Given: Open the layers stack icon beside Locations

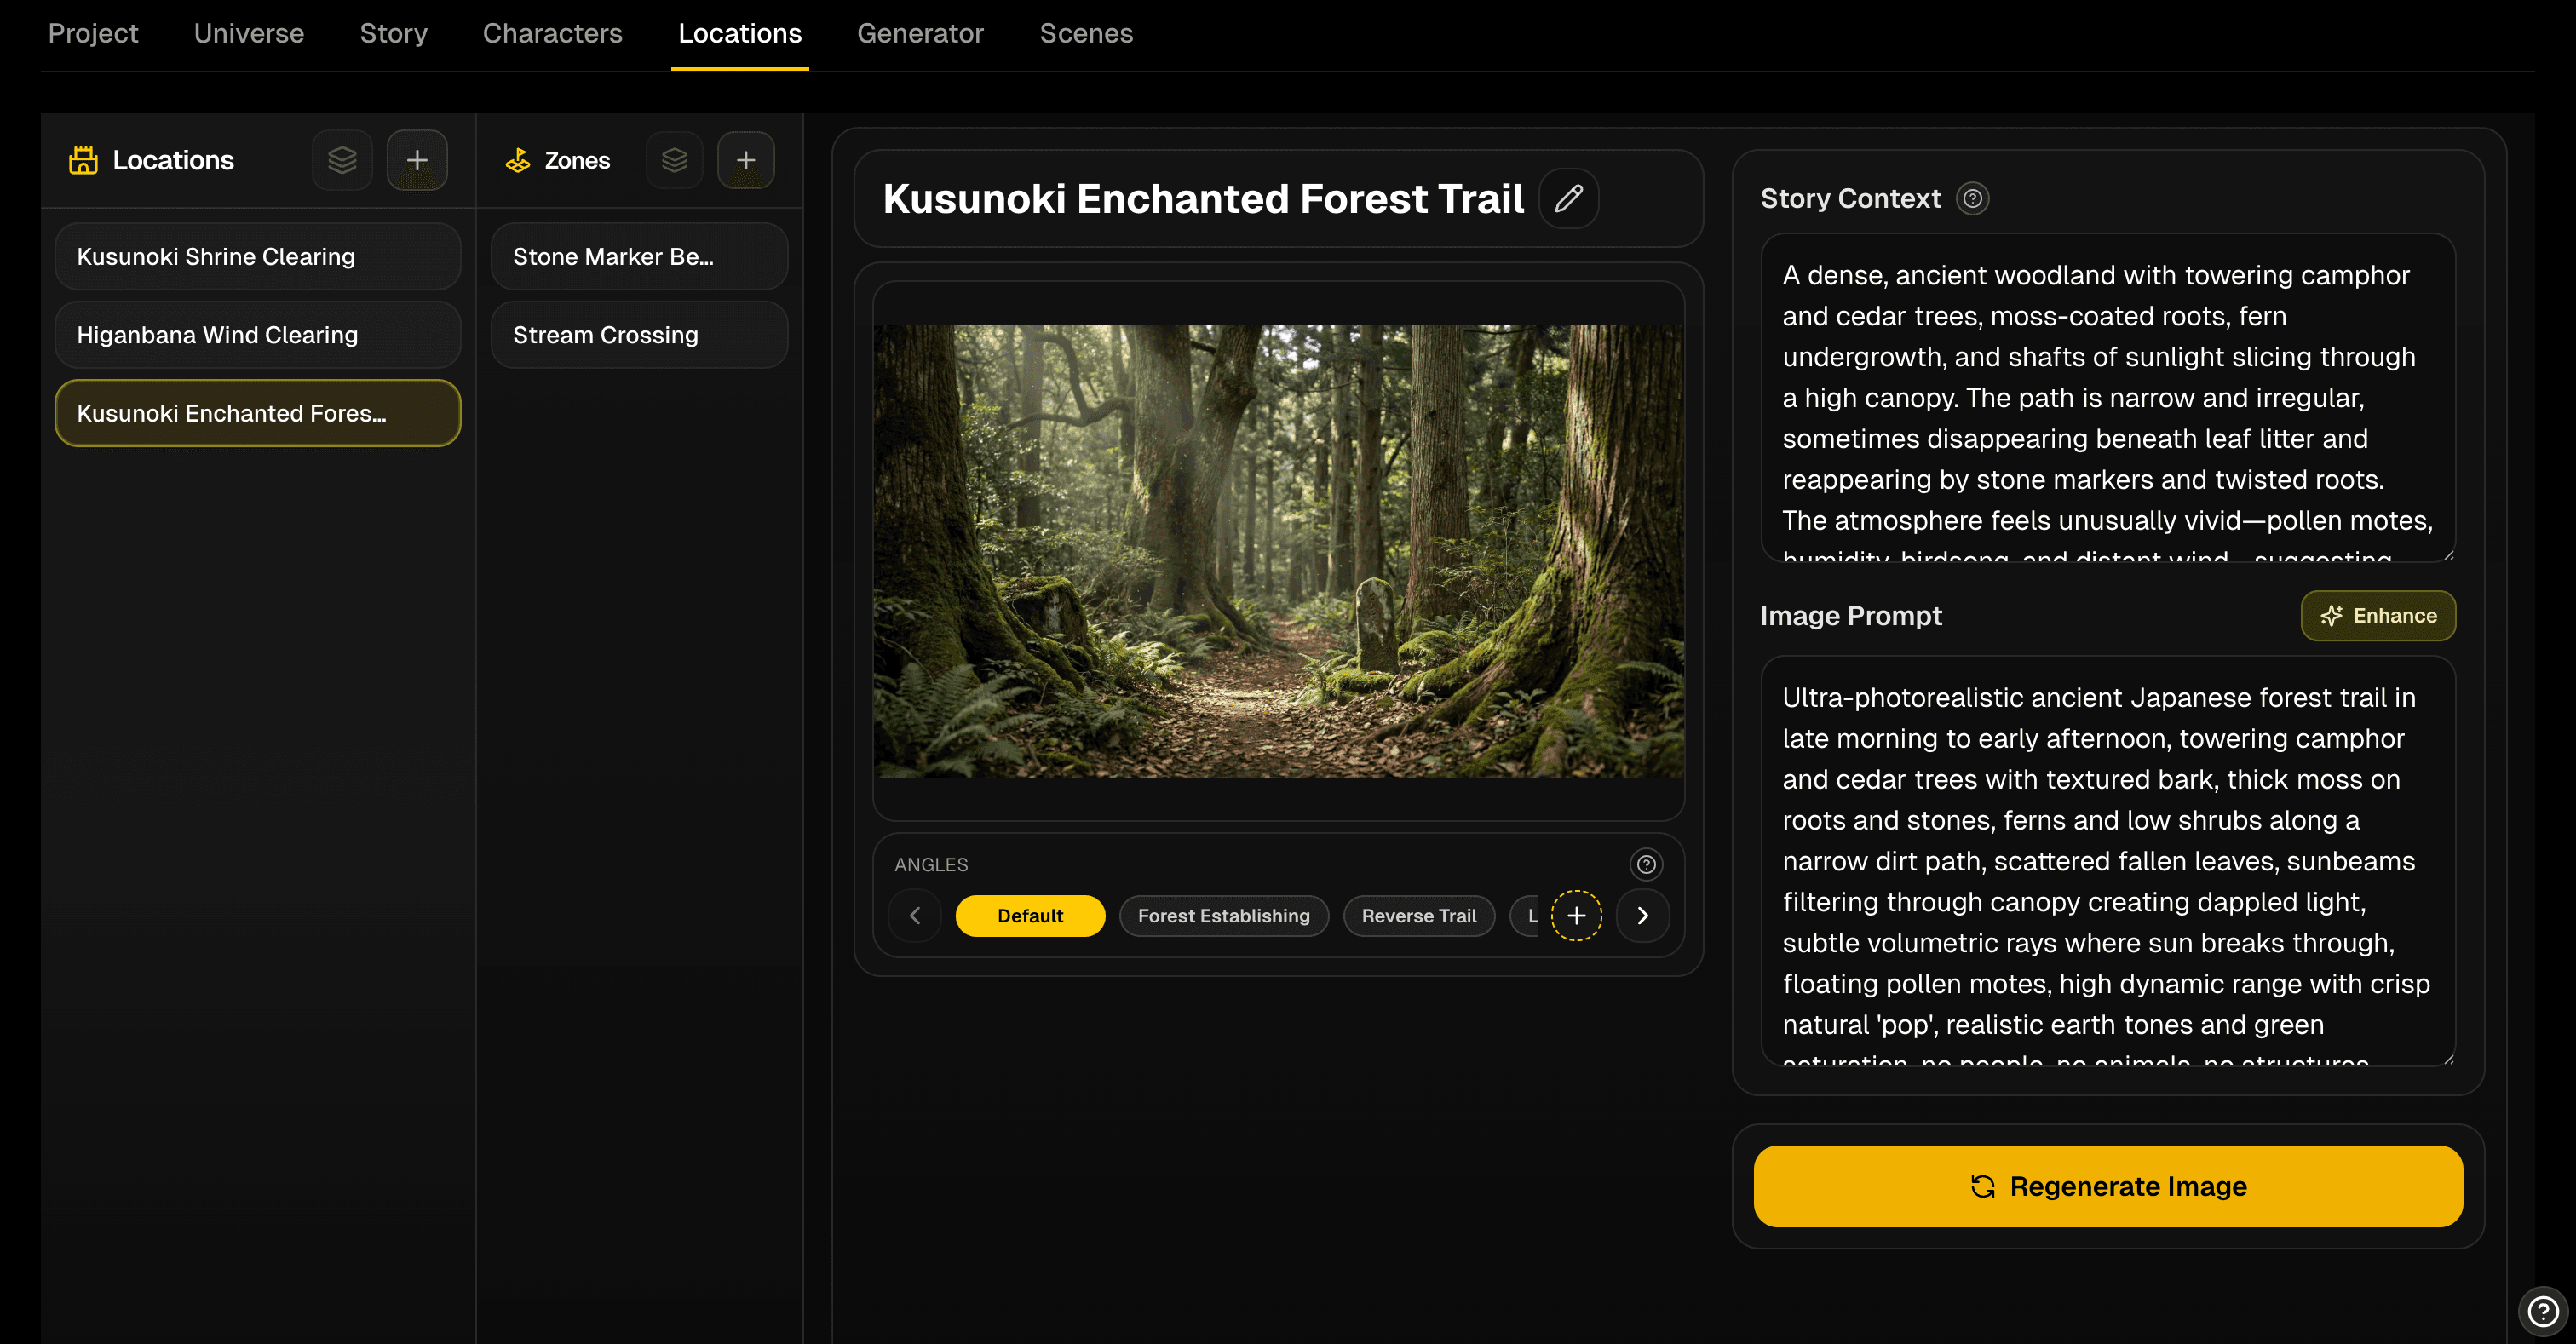Looking at the screenshot, I should point(342,159).
